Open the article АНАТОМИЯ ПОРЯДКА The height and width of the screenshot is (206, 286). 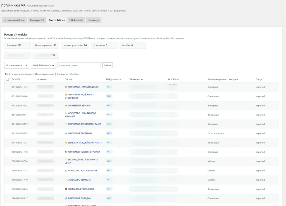point(79,198)
